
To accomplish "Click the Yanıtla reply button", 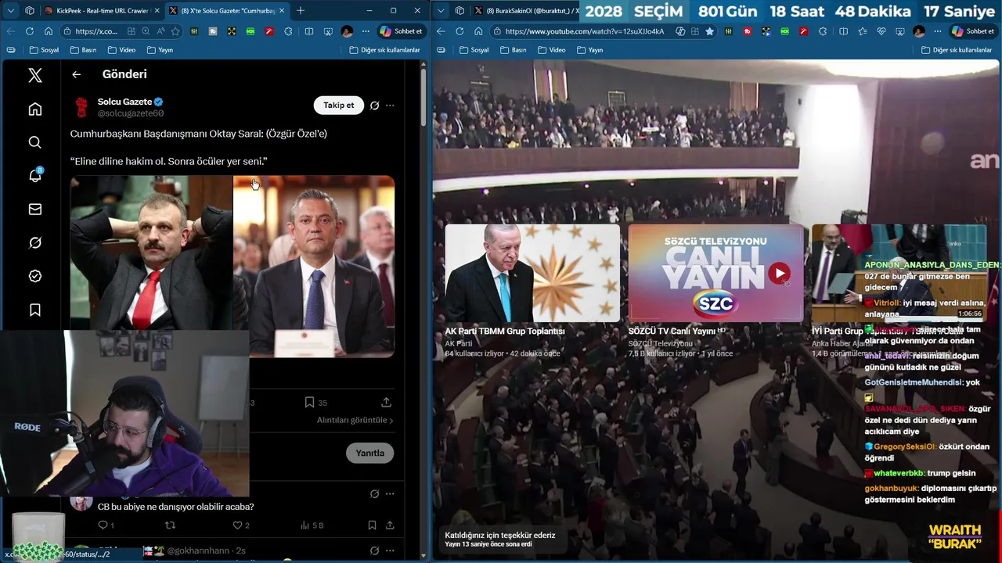I will coord(369,453).
